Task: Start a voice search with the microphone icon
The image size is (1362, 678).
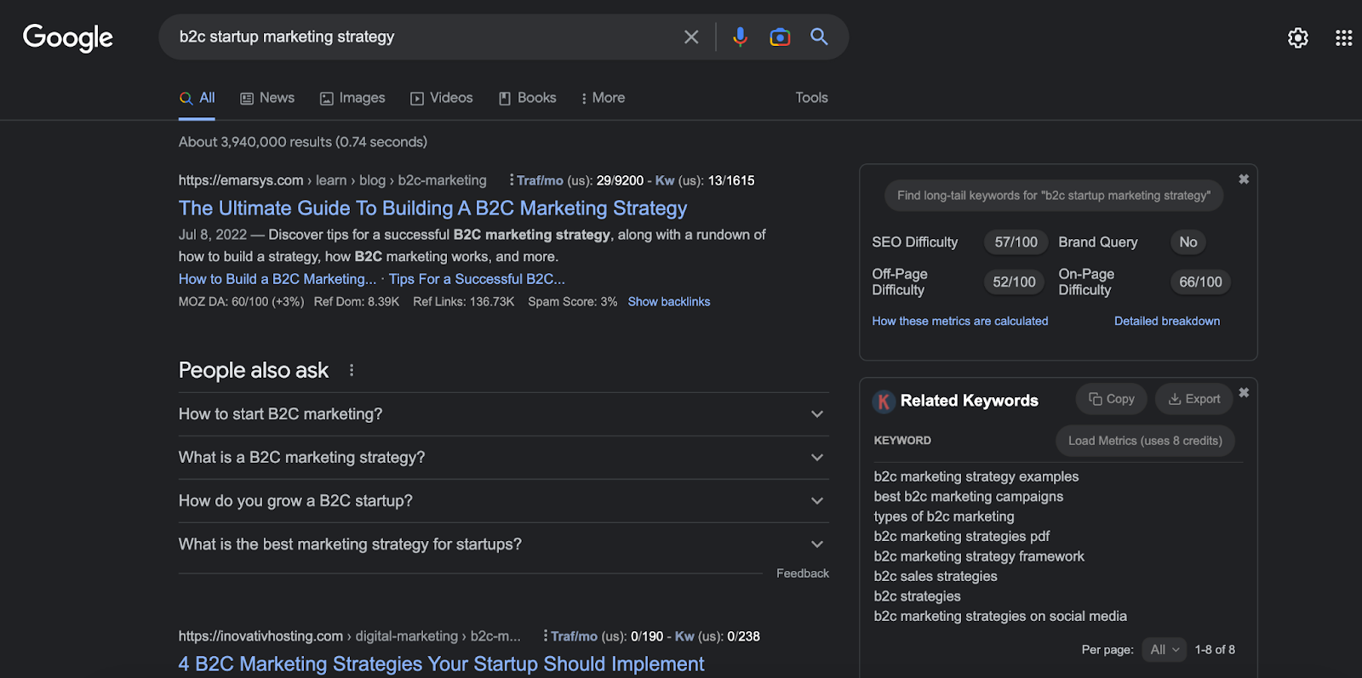Action: (x=740, y=37)
